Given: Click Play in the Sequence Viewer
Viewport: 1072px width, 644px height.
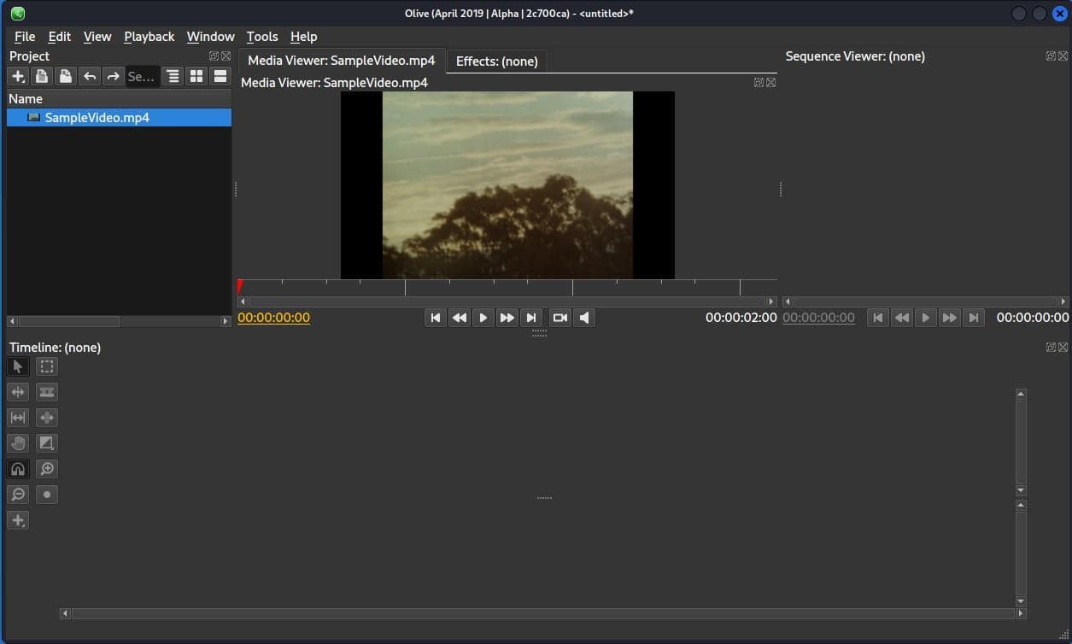Looking at the screenshot, I should click(926, 318).
